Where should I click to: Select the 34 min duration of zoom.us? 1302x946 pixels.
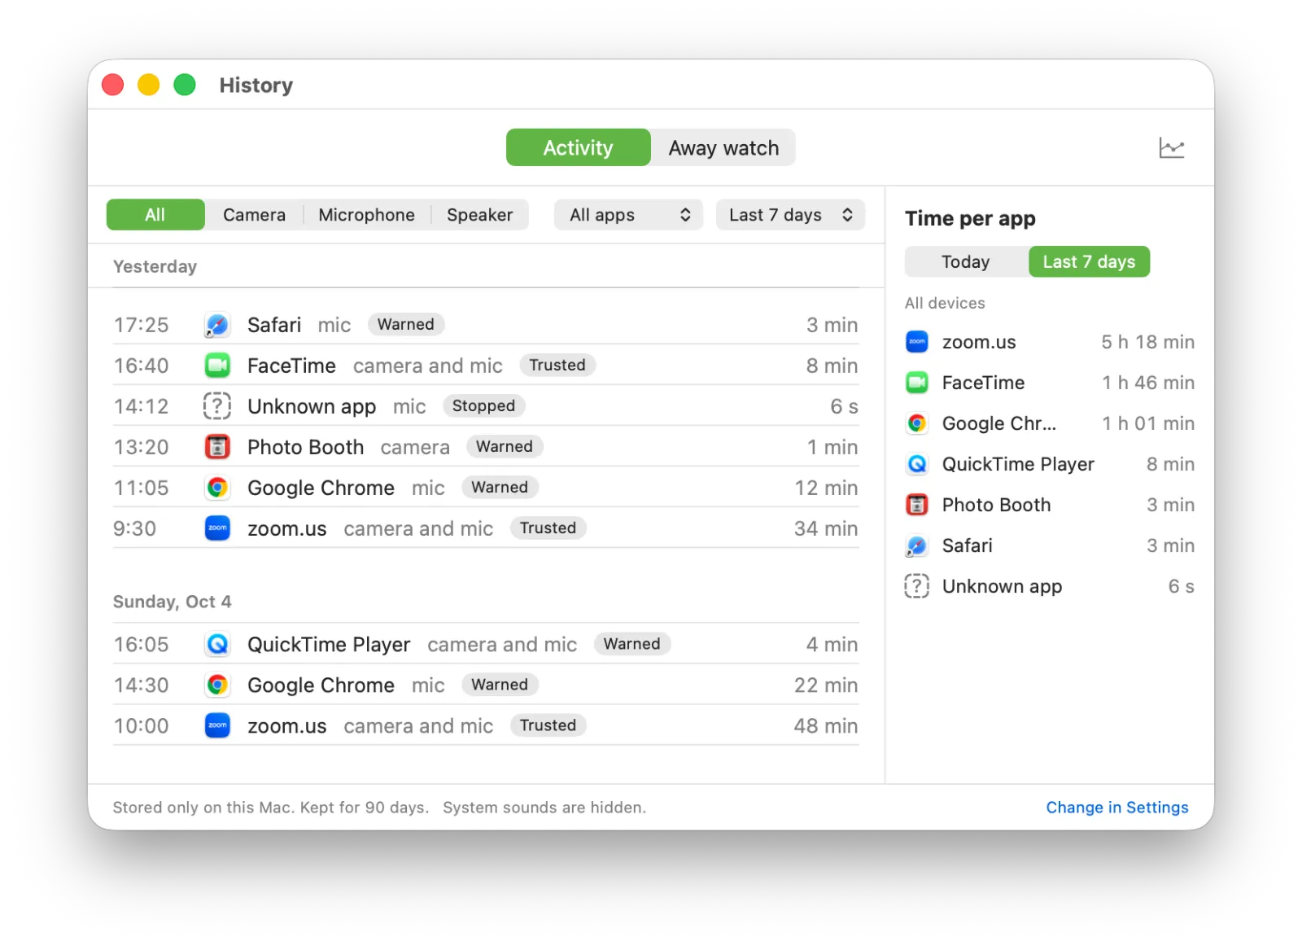pos(826,528)
